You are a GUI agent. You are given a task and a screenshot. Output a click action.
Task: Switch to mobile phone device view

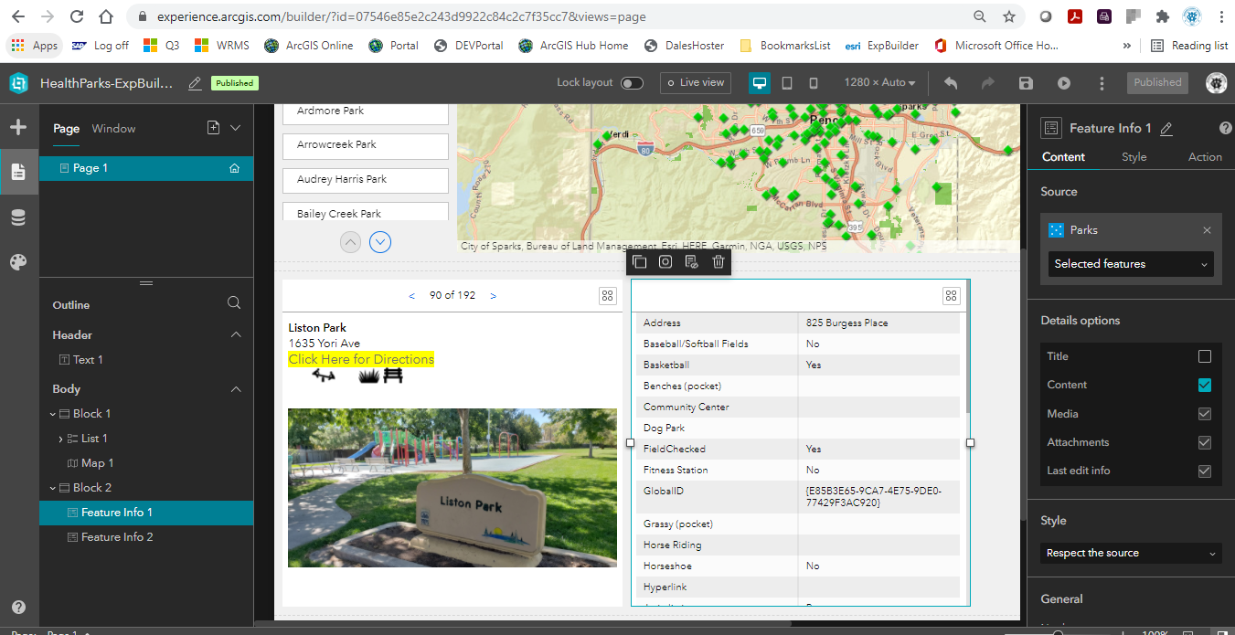[x=814, y=83]
